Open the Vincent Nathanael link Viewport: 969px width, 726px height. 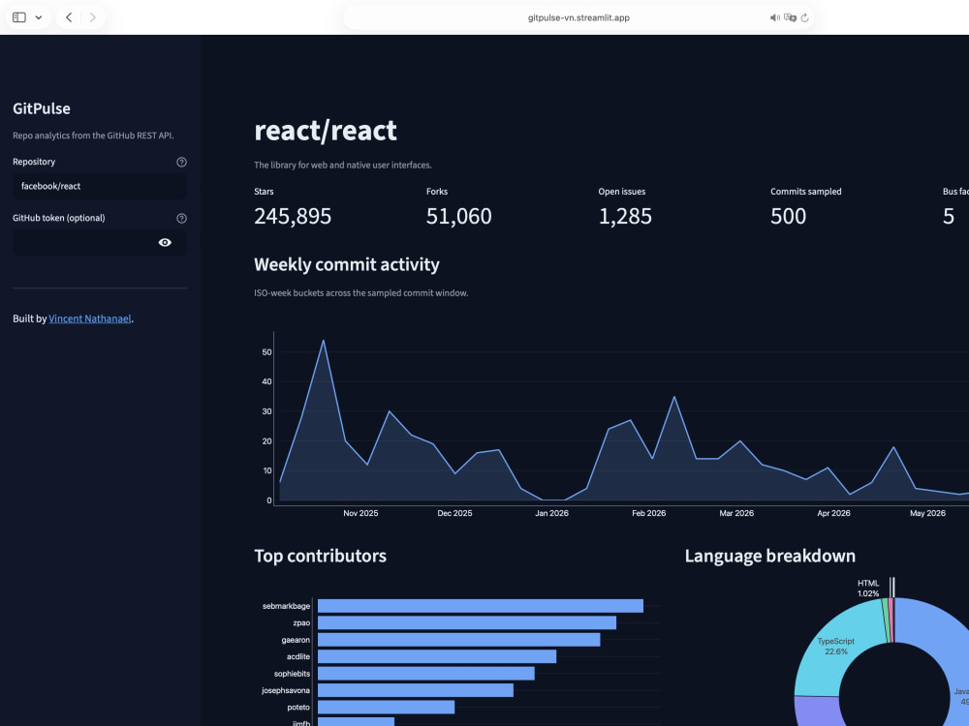(89, 318)
